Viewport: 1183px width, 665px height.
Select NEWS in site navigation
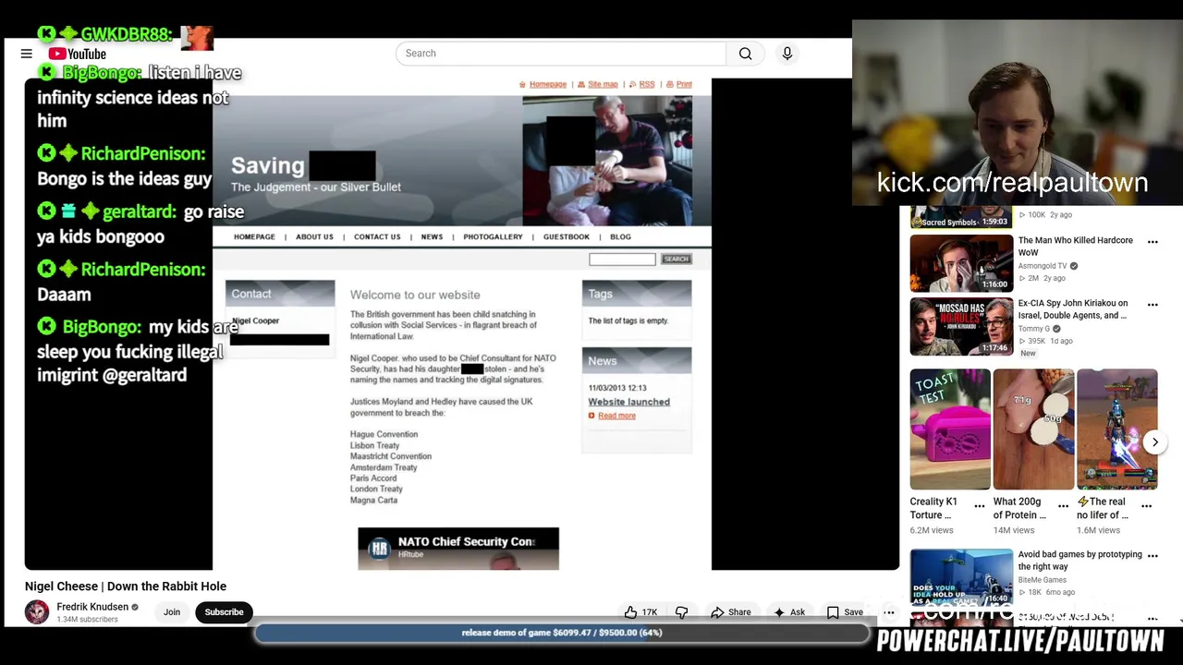tap(432, 237)
